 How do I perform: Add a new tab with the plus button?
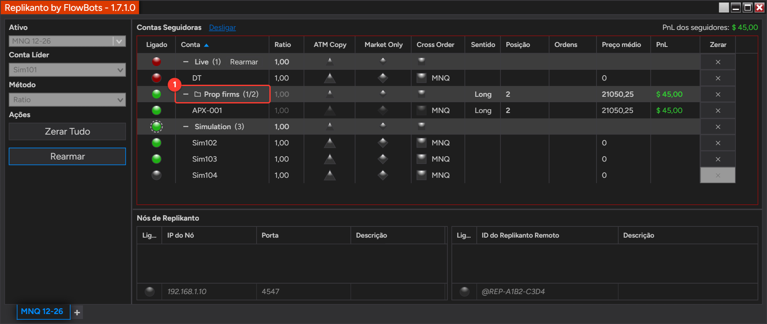[x=77, y=312]
